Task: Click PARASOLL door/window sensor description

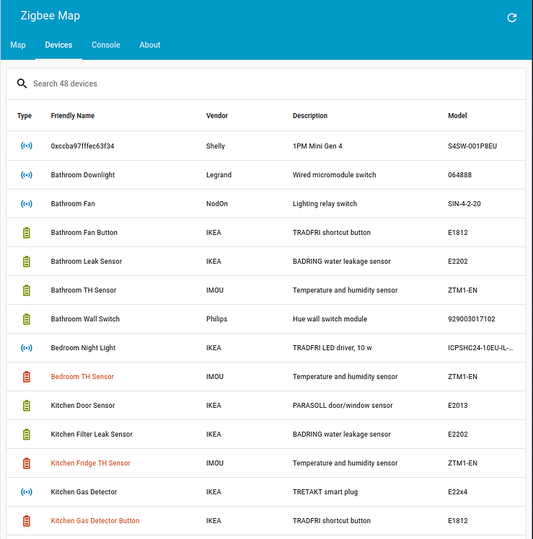Action: coord(343,405)
